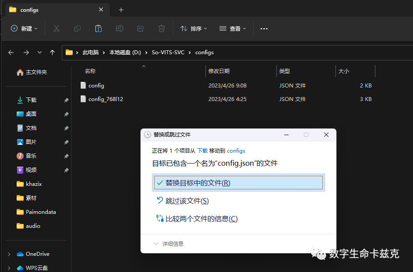Click the Share icon in toolbar

[141, 28]
